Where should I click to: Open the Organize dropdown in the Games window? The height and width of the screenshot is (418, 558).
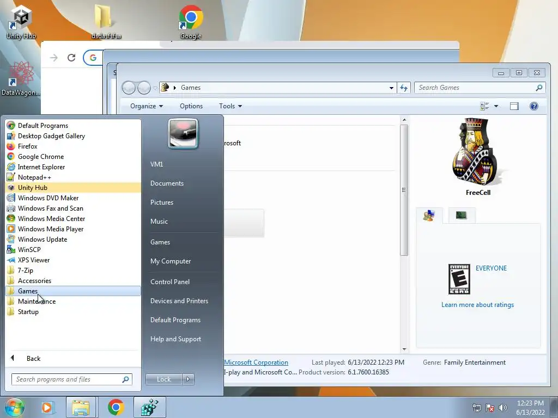(x=147, y=106)
